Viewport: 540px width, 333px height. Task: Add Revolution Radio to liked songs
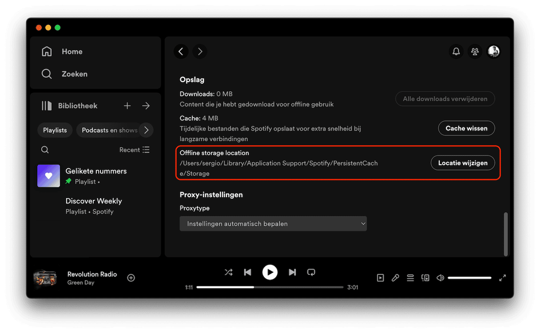[x=131, y=278]
